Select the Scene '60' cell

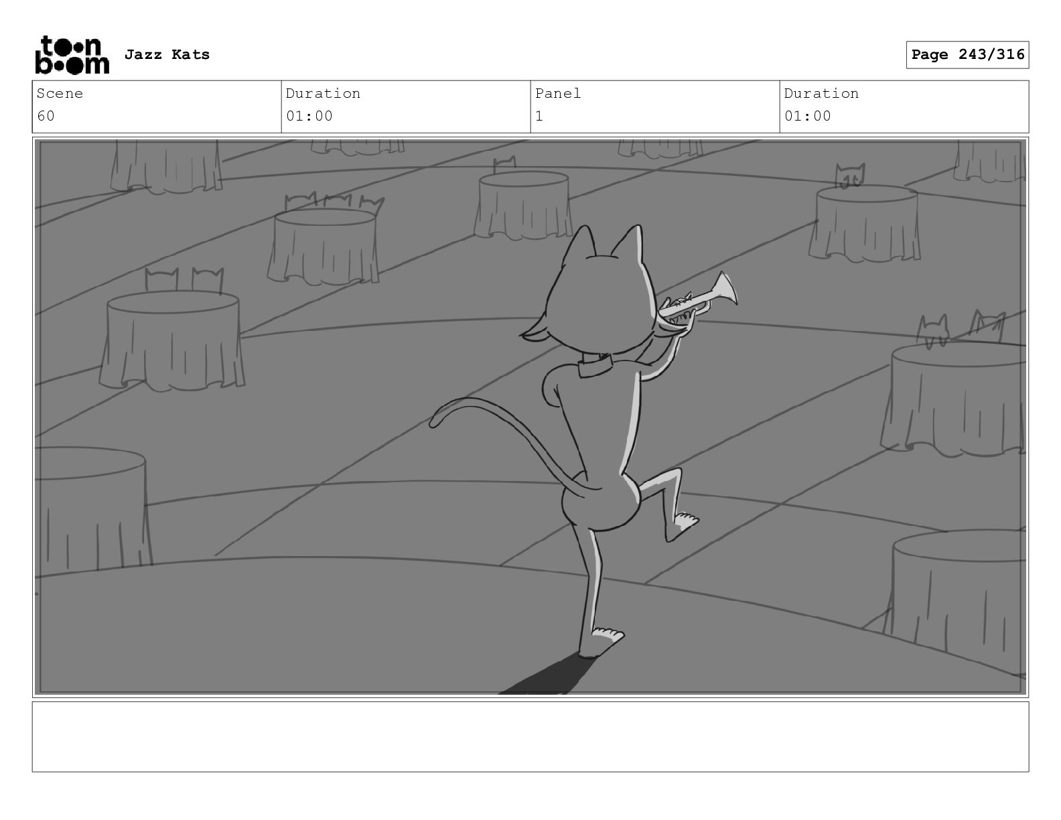[157, 107]
